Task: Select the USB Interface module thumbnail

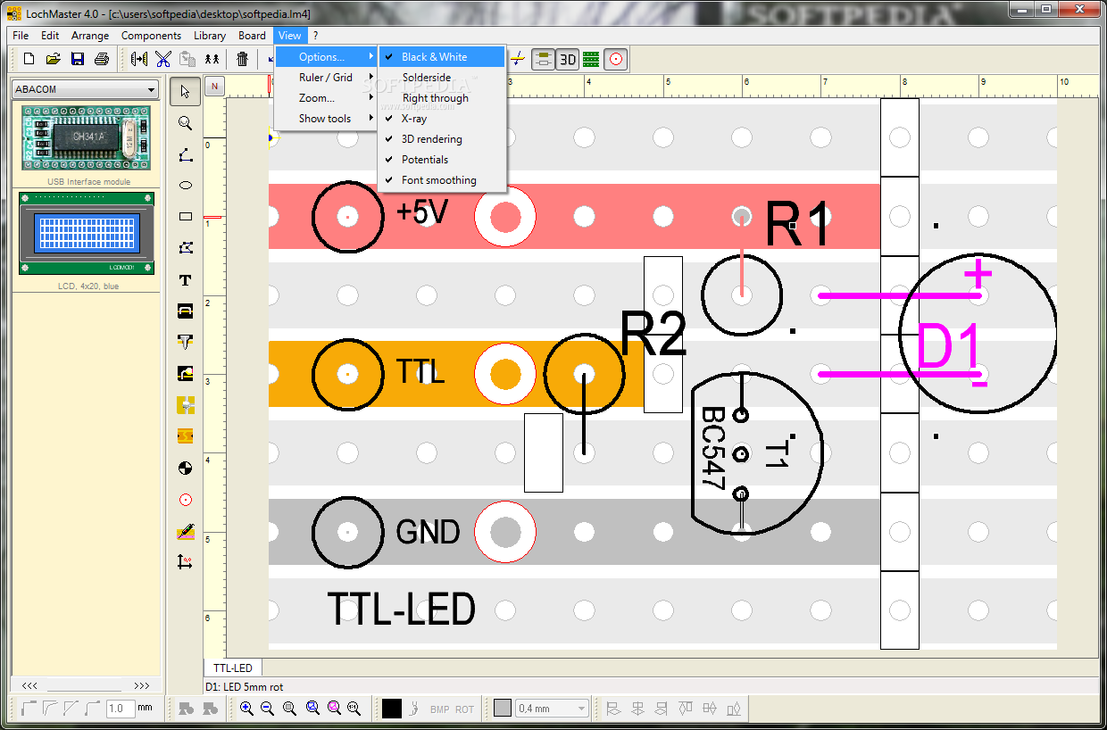Action: click(x=87, y=139)
